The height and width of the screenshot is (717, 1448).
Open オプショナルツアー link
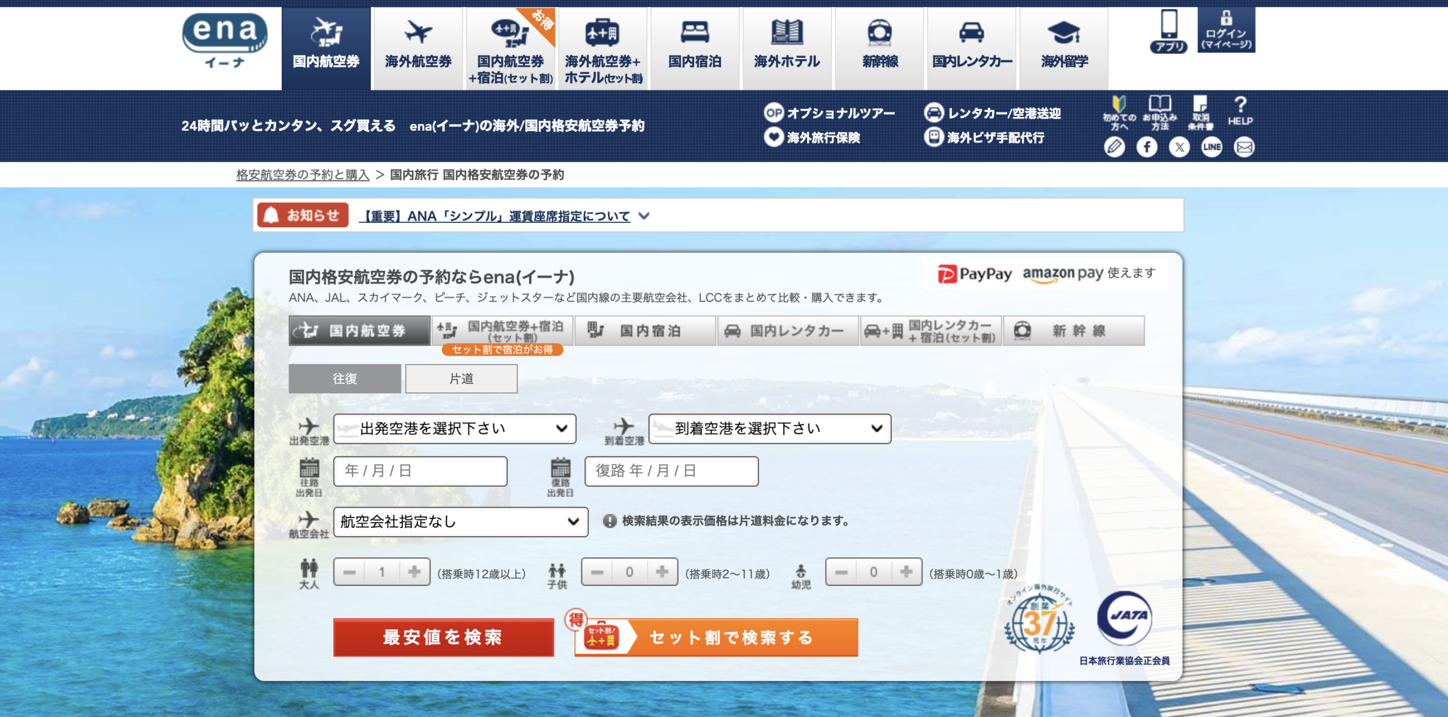pos(830,113)
